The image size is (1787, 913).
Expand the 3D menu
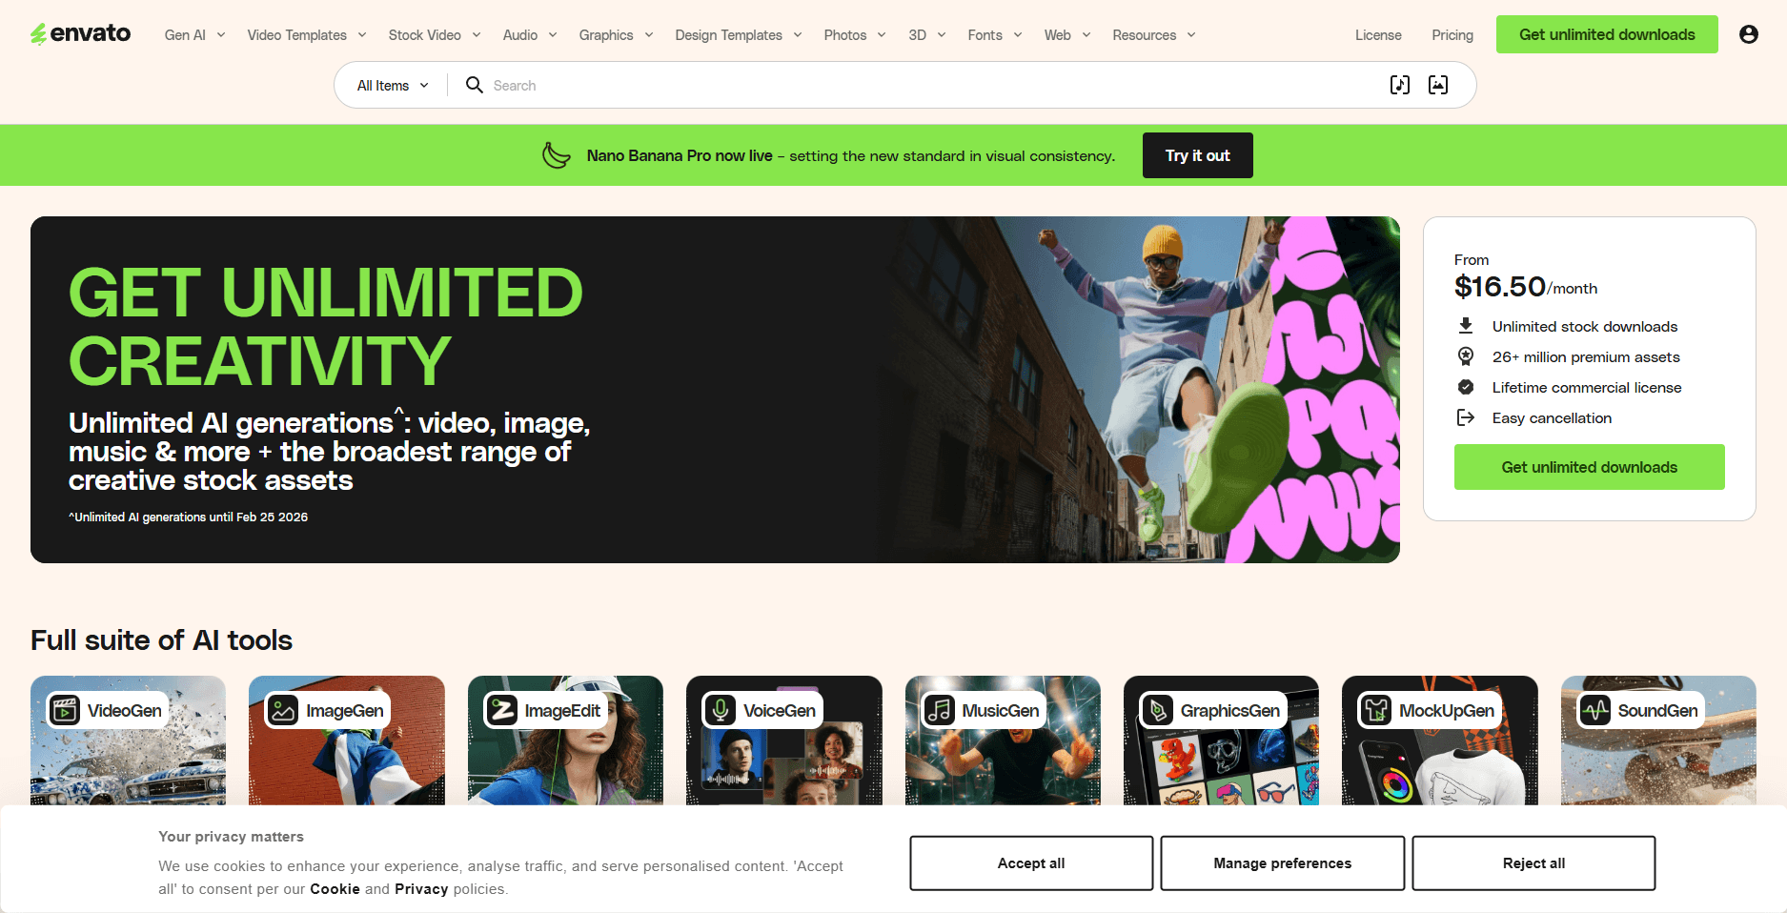[x=927, y=35]
